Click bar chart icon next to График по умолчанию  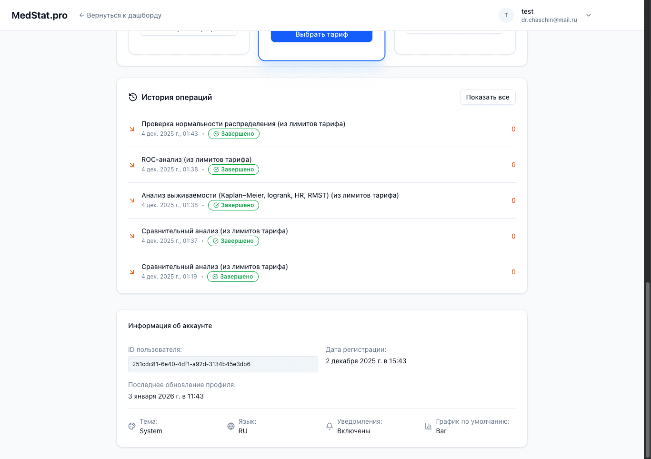(x=429, y=426)
